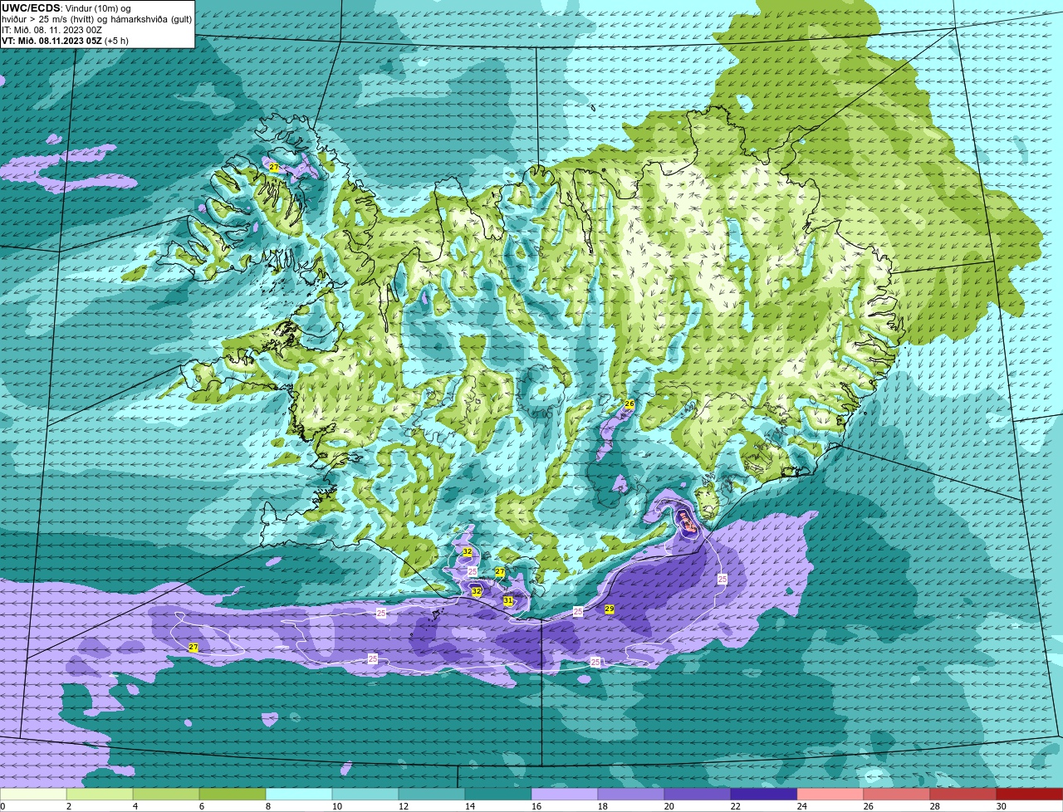Click the legend scale label '2'
The height and width of the screenshot is (812, 1063).
[x=69, y=806]
